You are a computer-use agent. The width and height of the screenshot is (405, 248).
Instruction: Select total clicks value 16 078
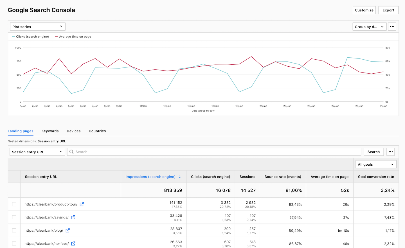coord(223,190)
